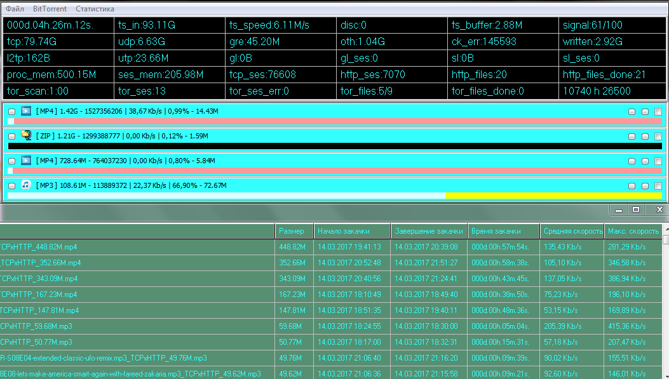Tick the left checkbox of the 1.42G MP4 download
Image resolution: width=669 pixels, height=379 pixels.
[11, 111]
